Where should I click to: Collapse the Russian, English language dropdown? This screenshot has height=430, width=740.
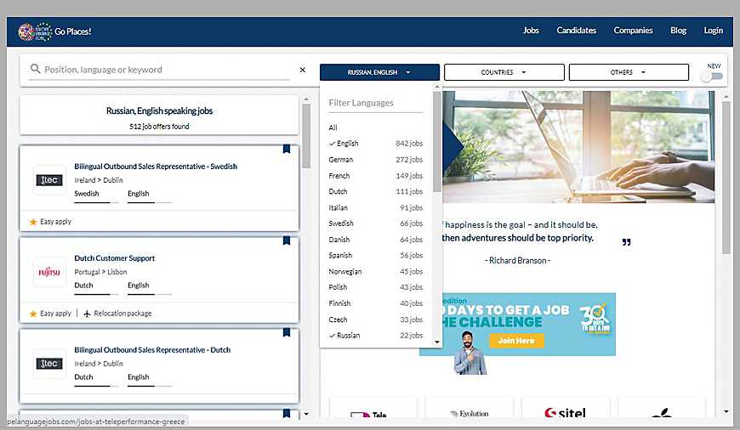pyautogui.click(x=379, y=72)
